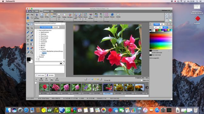Select the Text tool

(28, 41)
